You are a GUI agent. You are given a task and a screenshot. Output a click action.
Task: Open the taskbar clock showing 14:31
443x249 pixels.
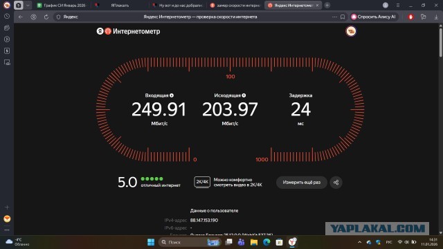pos(429,242)
